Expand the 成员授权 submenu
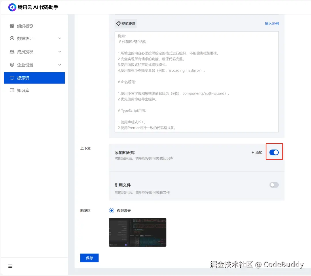Screen dimensions: 311x276 tap(60, 52)
